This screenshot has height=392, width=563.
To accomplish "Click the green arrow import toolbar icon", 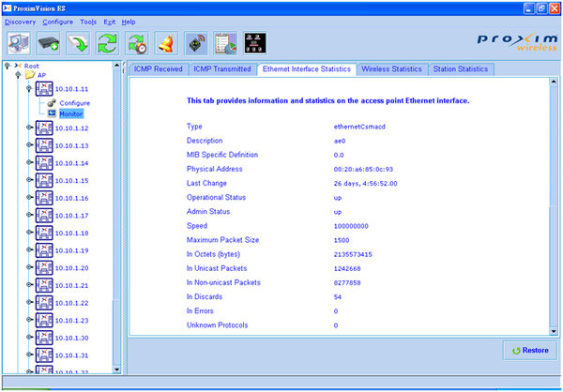I will coord(78,43).
